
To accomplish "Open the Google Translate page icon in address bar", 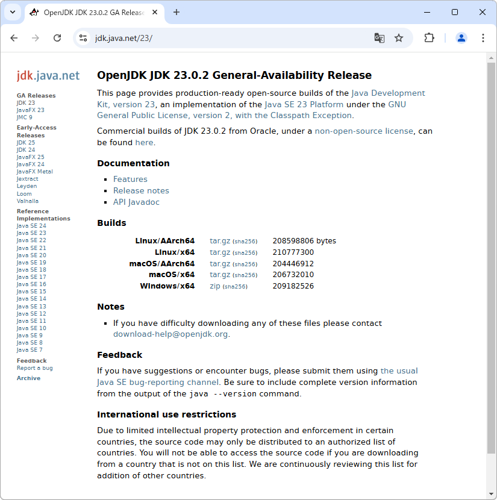I will 380,37.
